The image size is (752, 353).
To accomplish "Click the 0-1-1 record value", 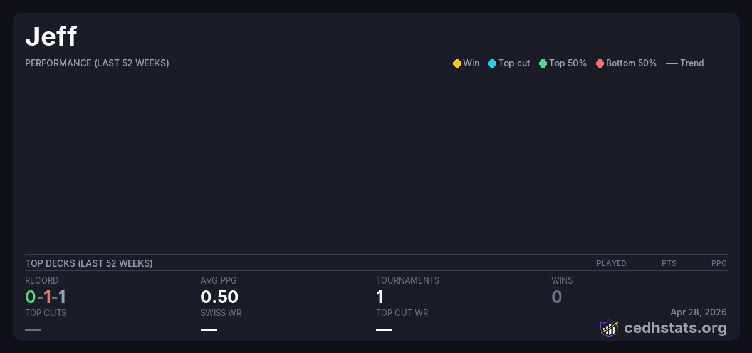I will point(46,297).
